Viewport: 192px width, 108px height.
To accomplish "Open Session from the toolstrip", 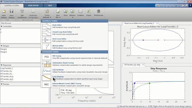I will click(x=4, y=14).
